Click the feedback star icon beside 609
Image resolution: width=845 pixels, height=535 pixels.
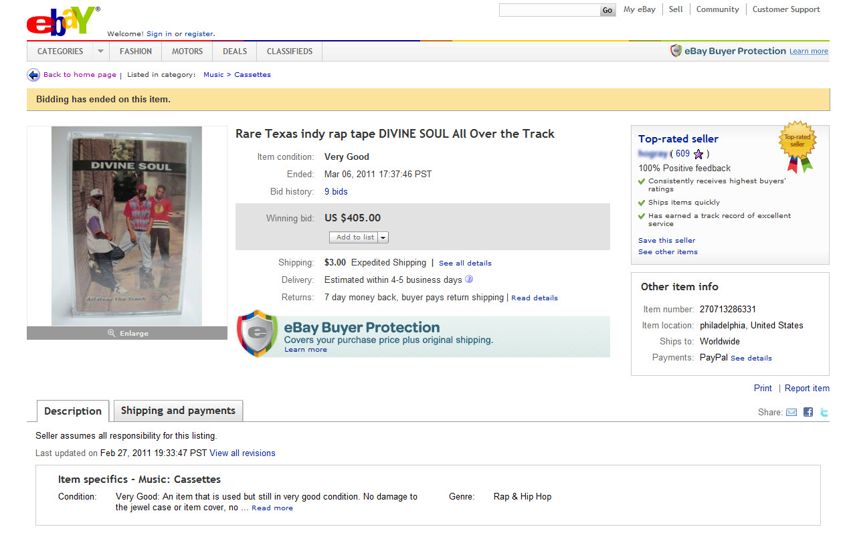(698, 154)
